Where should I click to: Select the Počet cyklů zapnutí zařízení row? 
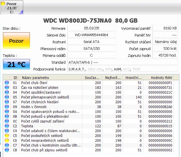[x=89, y=121]
